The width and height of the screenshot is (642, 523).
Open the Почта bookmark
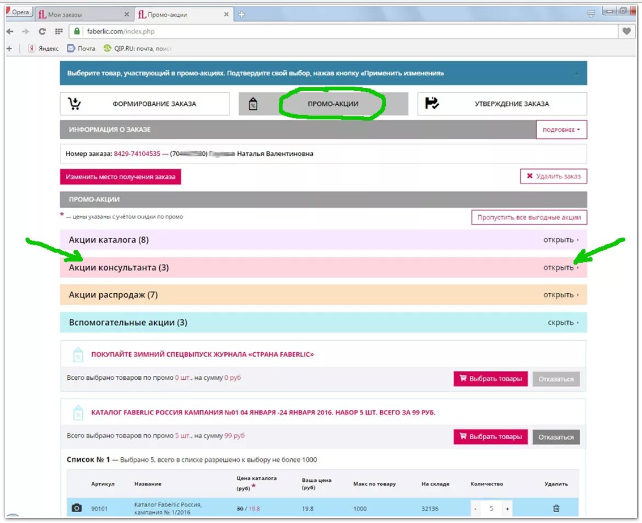coord(81,48)
